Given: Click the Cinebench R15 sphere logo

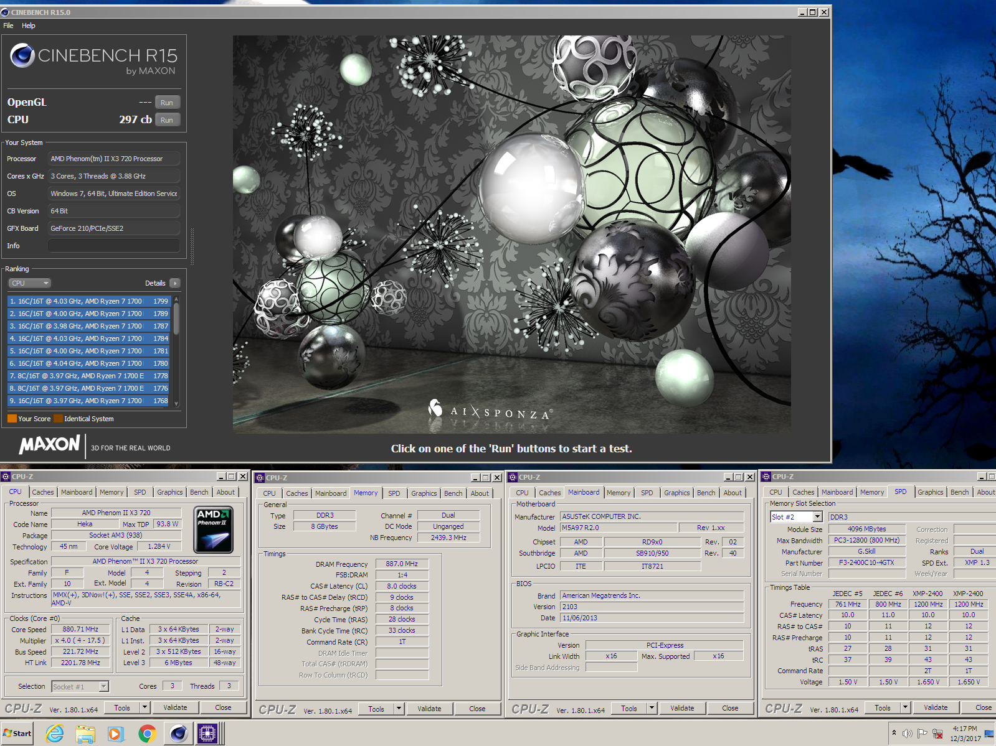Looking at the screenshot, I should coord(22,55).
